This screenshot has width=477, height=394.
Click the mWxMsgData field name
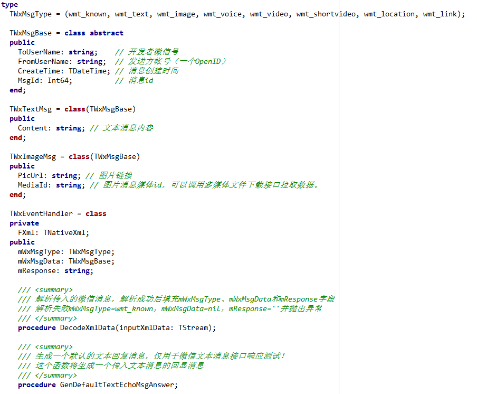point(39,261)
